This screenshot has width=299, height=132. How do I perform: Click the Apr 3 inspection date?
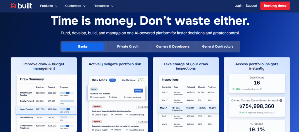[x=164, y=116]
